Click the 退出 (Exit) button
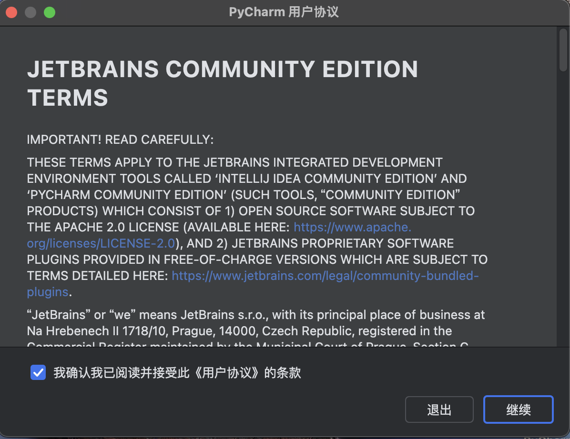Image resolution: width=570 pixels, height=439 pixels. point(439,409)
